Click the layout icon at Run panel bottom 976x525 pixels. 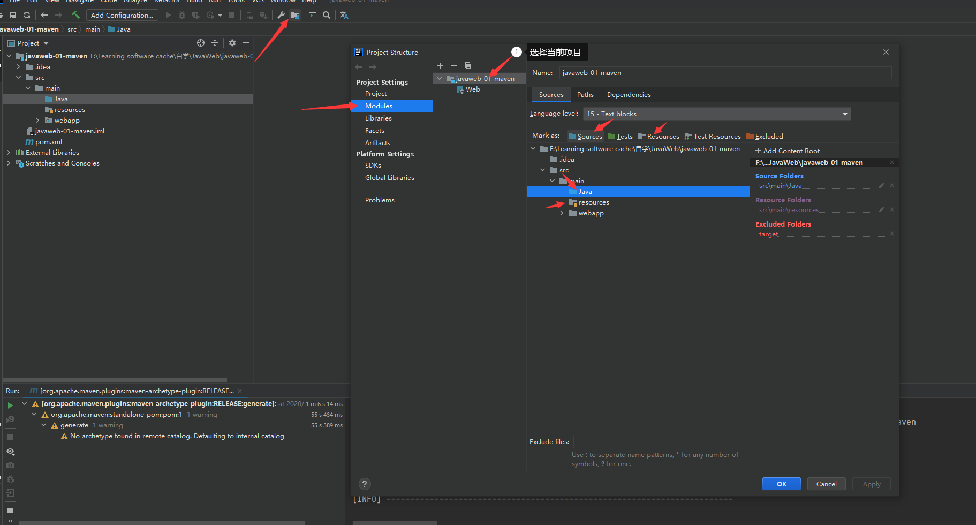pyautogui.click(x=10, y=510)
